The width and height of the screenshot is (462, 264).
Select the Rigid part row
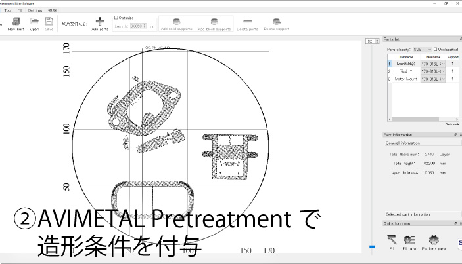coord(423,71)
